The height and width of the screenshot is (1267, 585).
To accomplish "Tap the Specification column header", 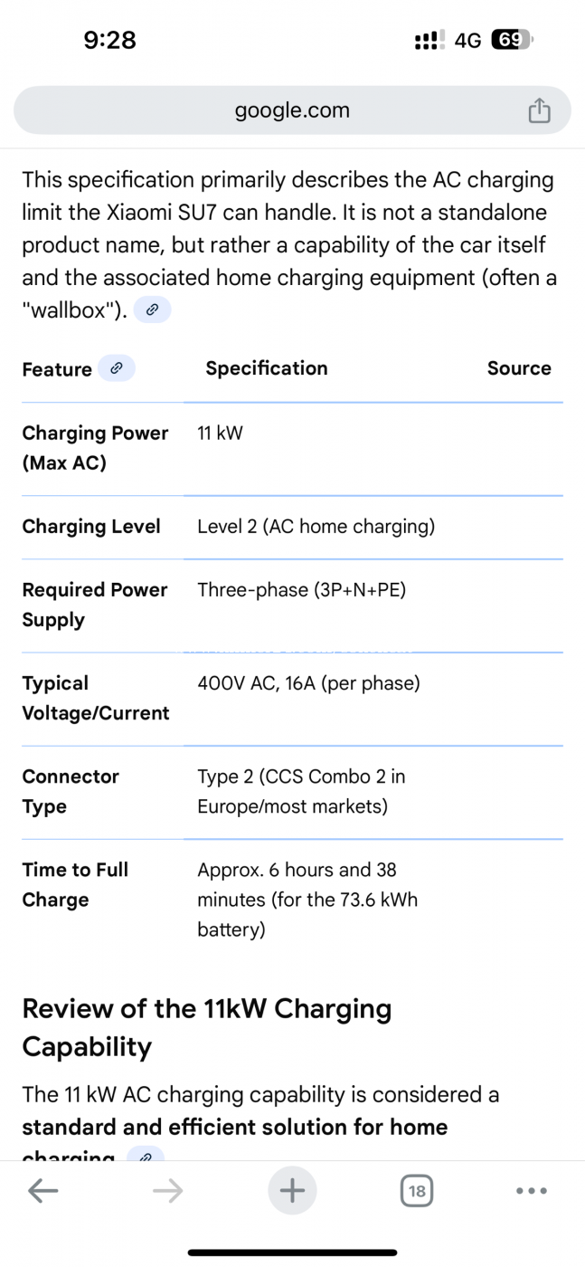I will (267, 368).
